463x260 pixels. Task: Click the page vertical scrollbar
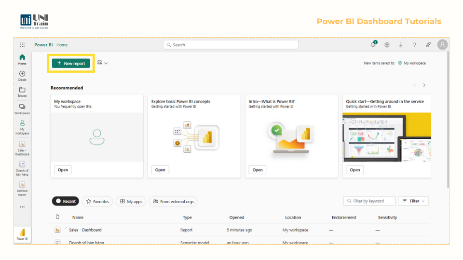(x=448, y=119)
